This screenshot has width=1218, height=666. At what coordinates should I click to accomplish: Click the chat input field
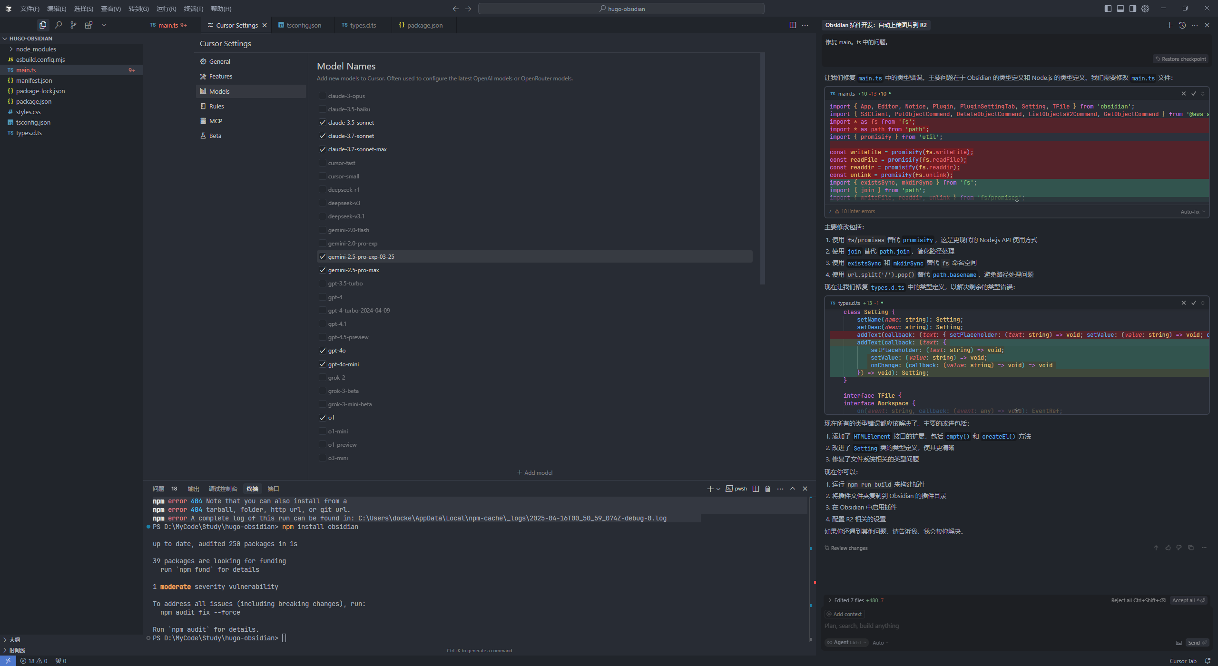point(1016,626)
